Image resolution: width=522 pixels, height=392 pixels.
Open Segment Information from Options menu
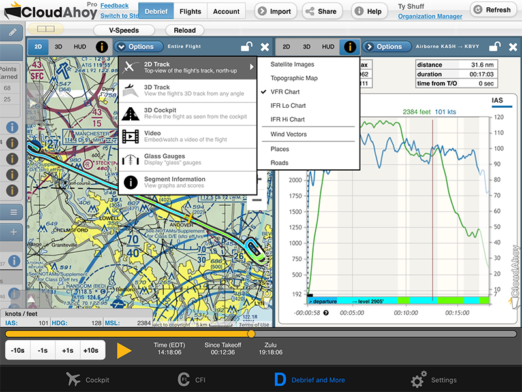click(x=188, y=182)
